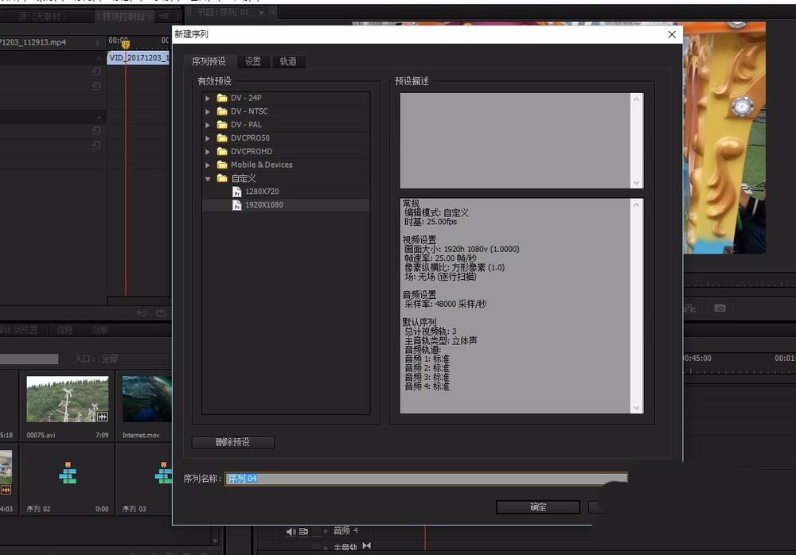Click the 删除预设 button
Screen dimensions: 796x555
pos(232,442)
